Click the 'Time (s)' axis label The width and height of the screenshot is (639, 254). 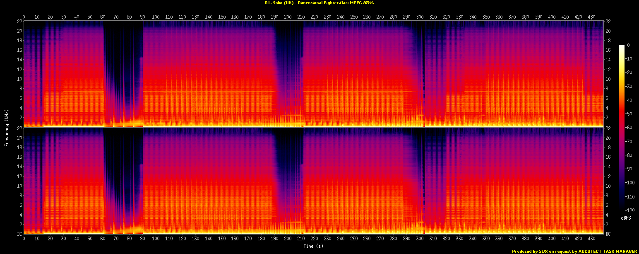tap(313, 246)
